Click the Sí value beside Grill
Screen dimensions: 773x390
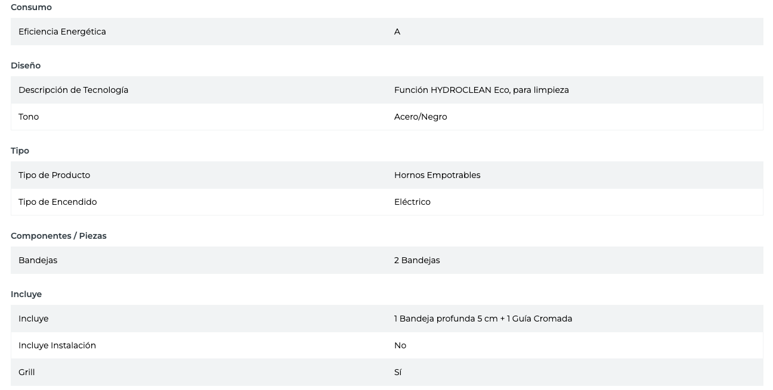point(398,372)
